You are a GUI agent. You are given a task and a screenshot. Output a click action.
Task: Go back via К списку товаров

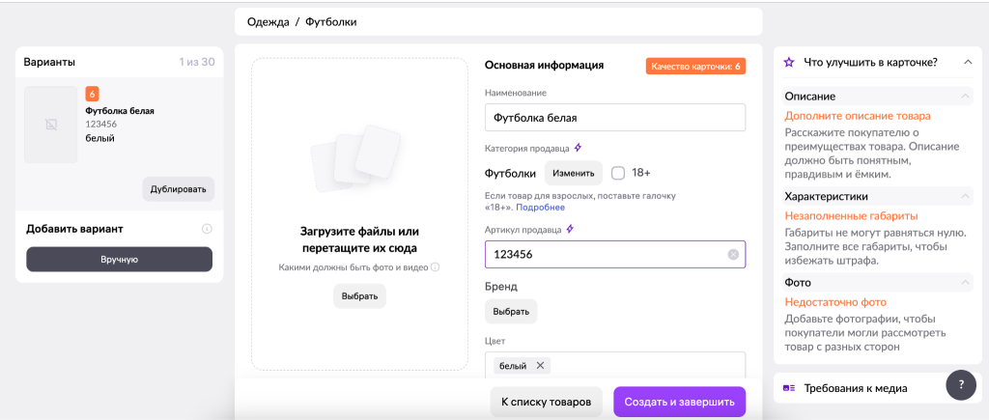(547, 403)
